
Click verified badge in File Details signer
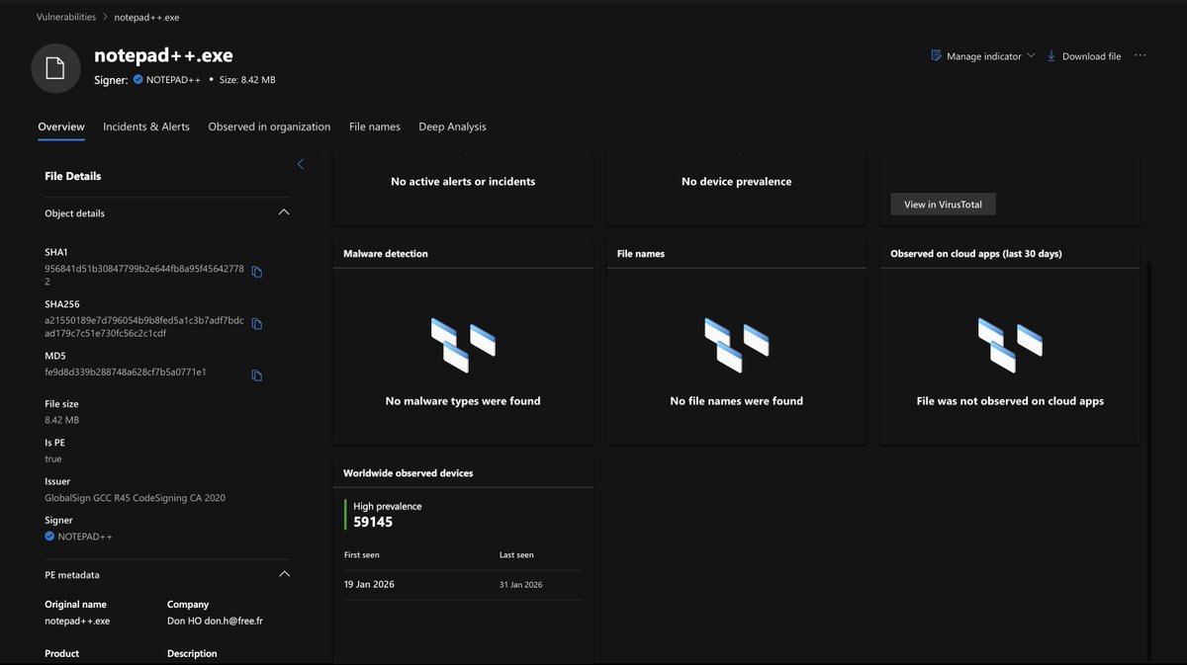point(49,537)
